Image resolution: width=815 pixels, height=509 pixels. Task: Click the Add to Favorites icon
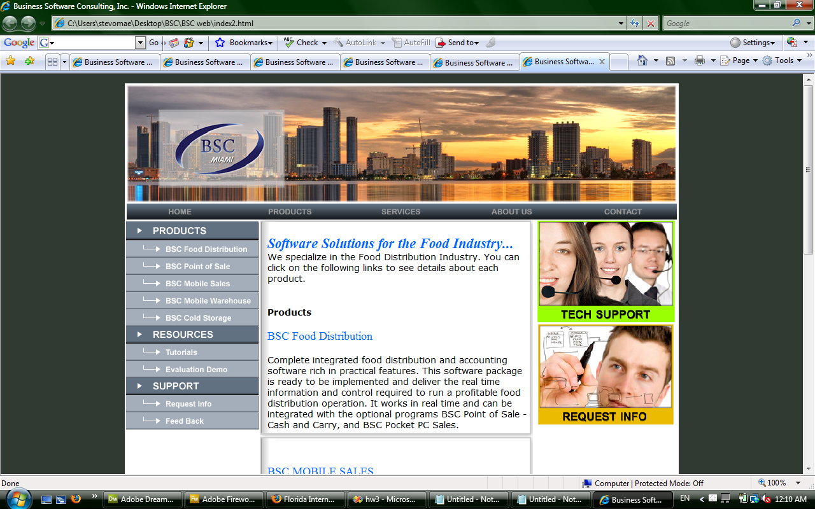coord(29,61)
